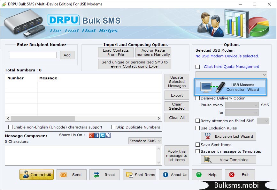Click Apply this message to list items
Screen dimensions: 277x190
point(177,156)
